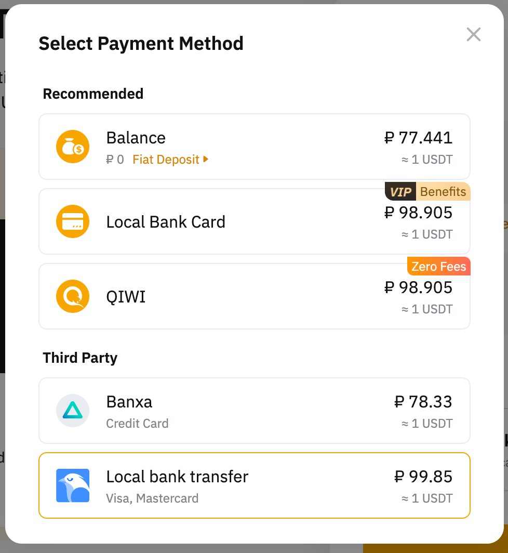The image size is (508, 553).
Task: Click the ₽ 78.33 Banxa rate
Action: (x=423, y=402)
